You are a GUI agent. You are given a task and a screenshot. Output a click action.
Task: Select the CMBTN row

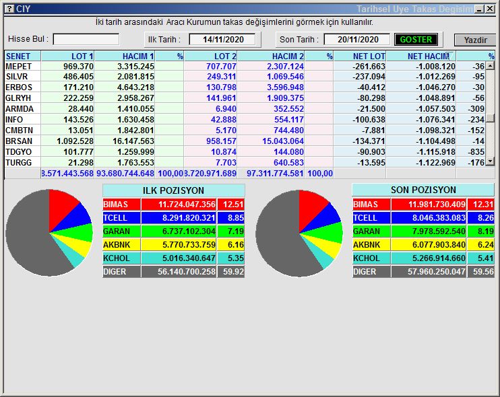245,131
